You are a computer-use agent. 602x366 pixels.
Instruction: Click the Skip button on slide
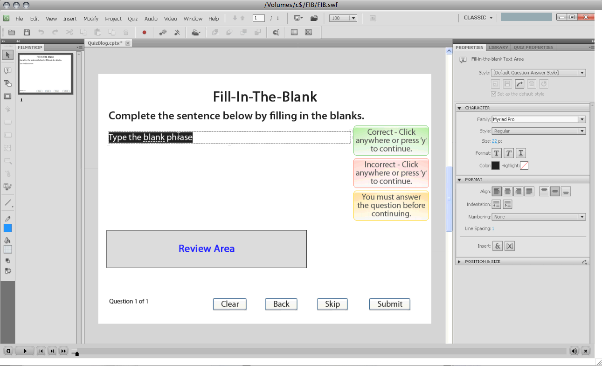pos(332,304)
